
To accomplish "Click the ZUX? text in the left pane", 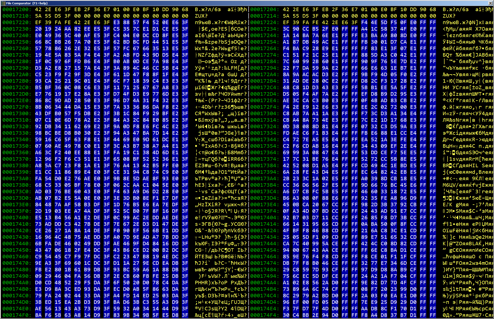I will (201, 16).
